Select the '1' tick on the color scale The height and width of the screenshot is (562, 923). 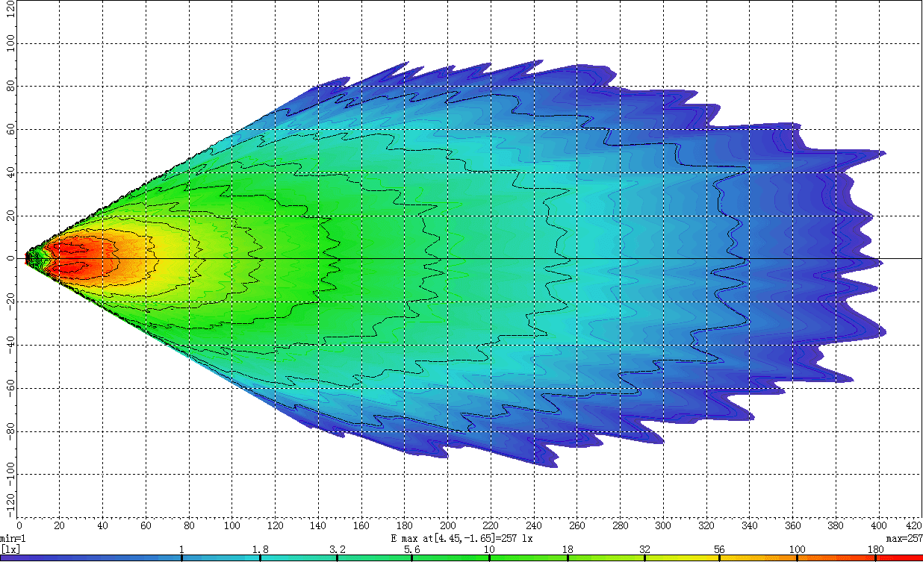pos(181,550)
